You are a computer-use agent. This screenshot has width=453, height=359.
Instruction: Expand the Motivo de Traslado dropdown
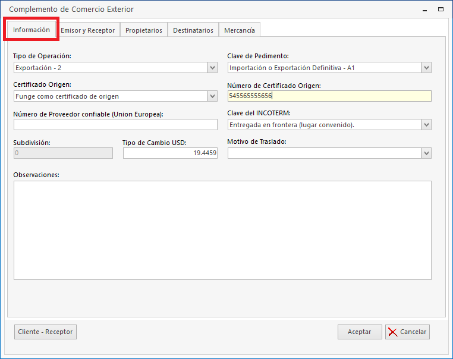[426, 153]
